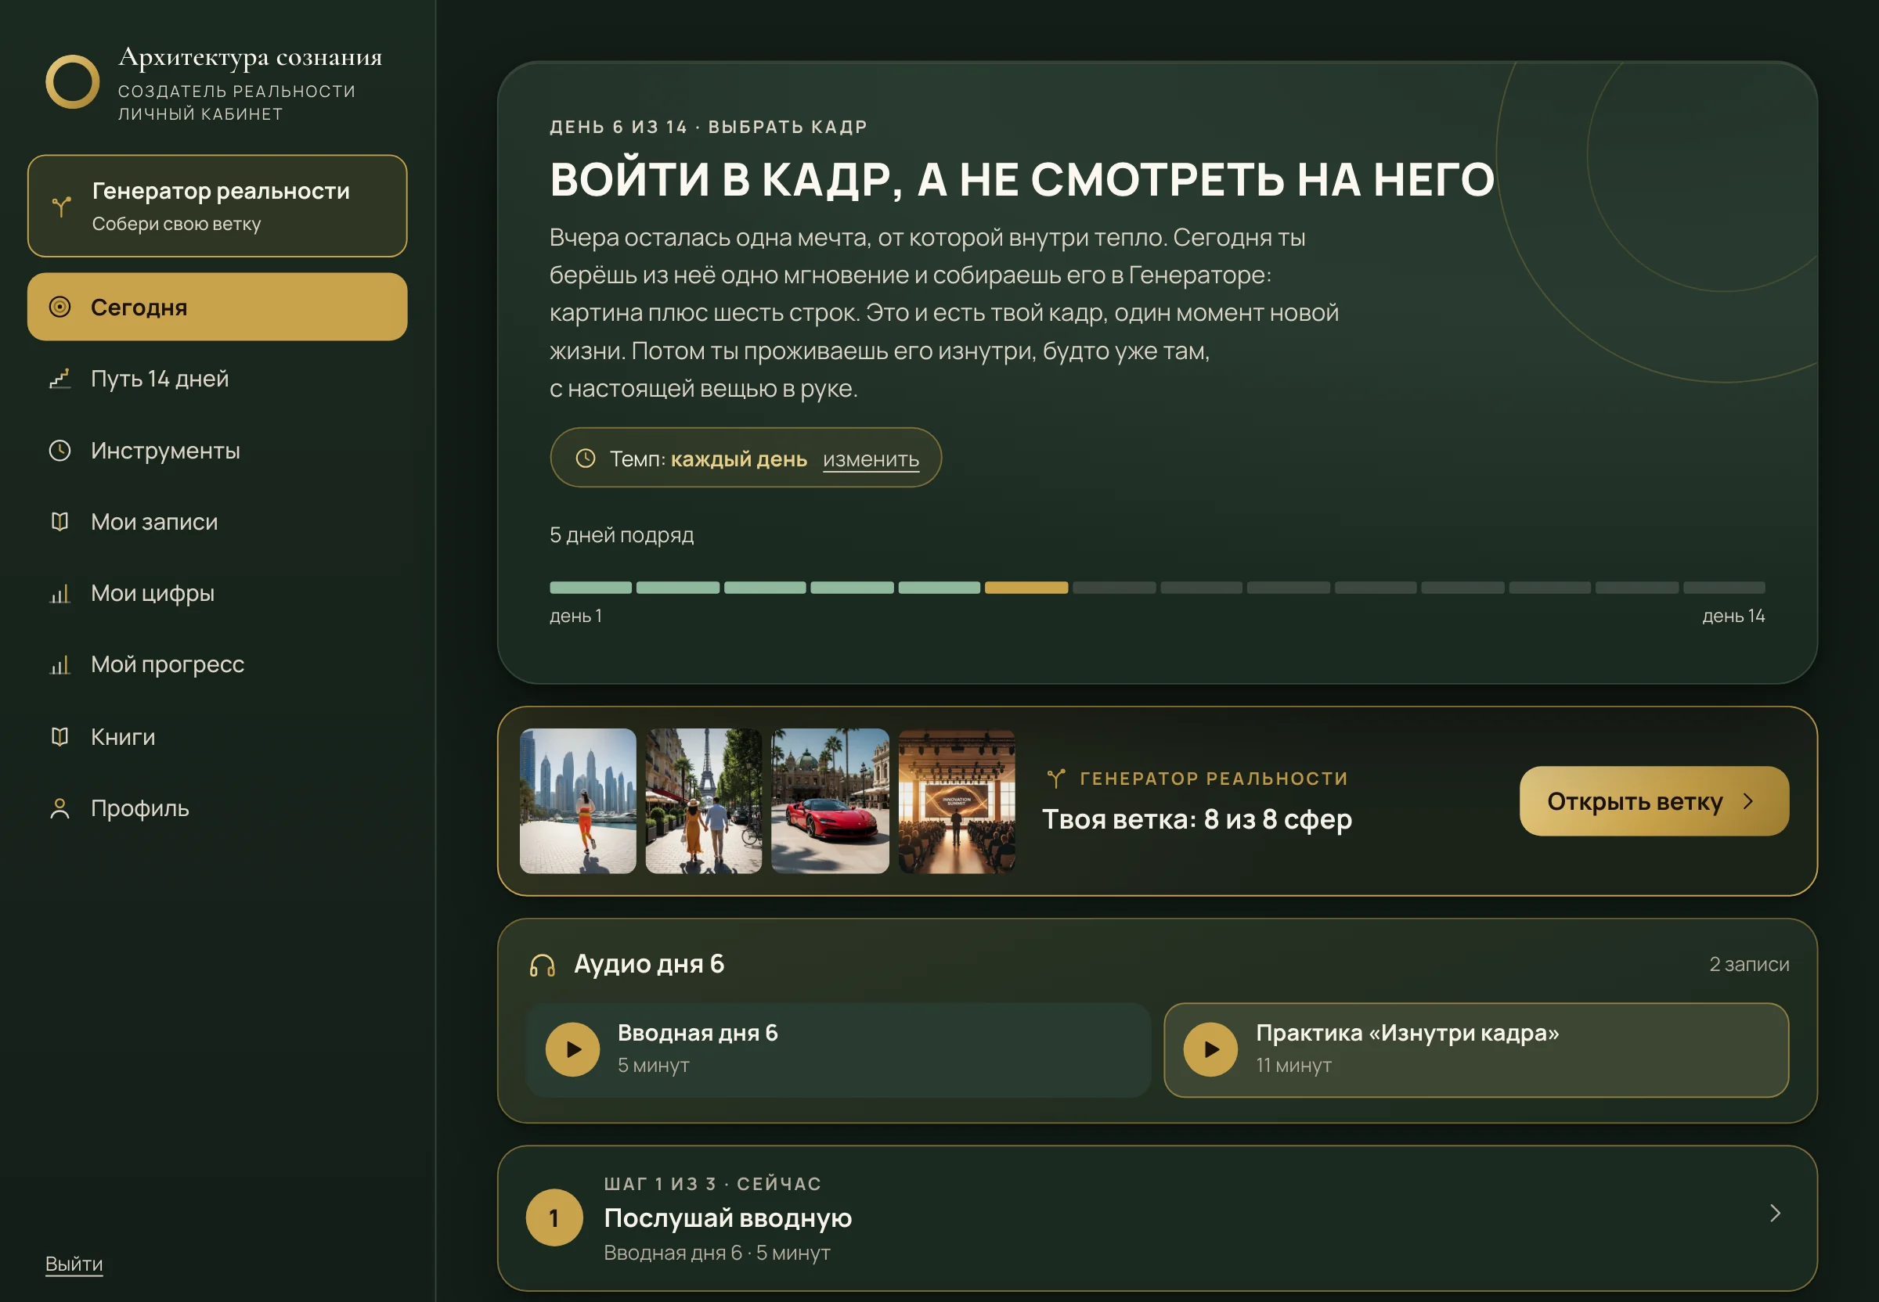Click Твоя ветка: 8 из 8 сфер text
Screen dimensions: 1879x1302
coord(1196,819)
